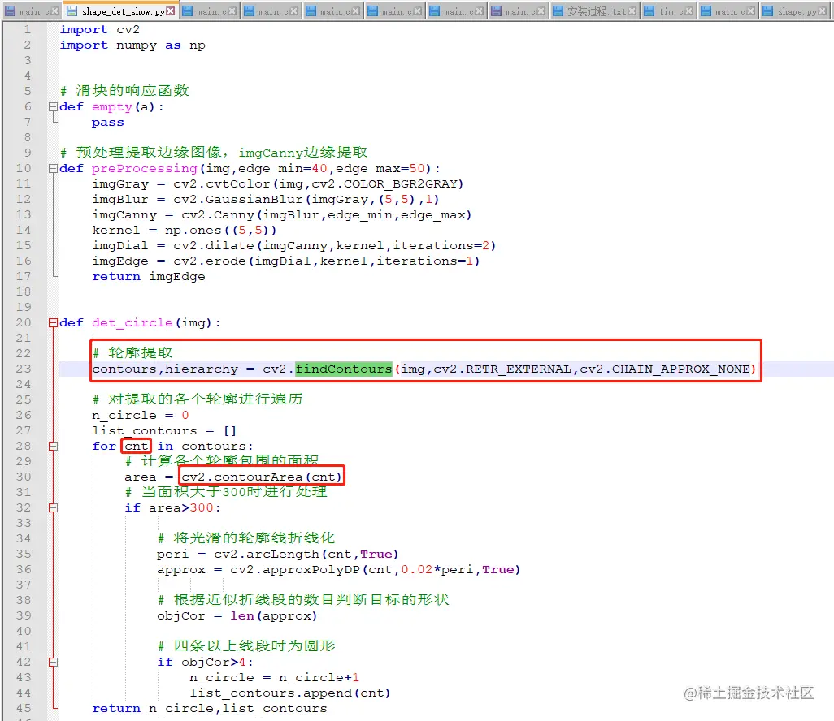Click the save icon on the shape_det_show.py tab
Screen dimensions: 834x721
click(x=72, y=11)
